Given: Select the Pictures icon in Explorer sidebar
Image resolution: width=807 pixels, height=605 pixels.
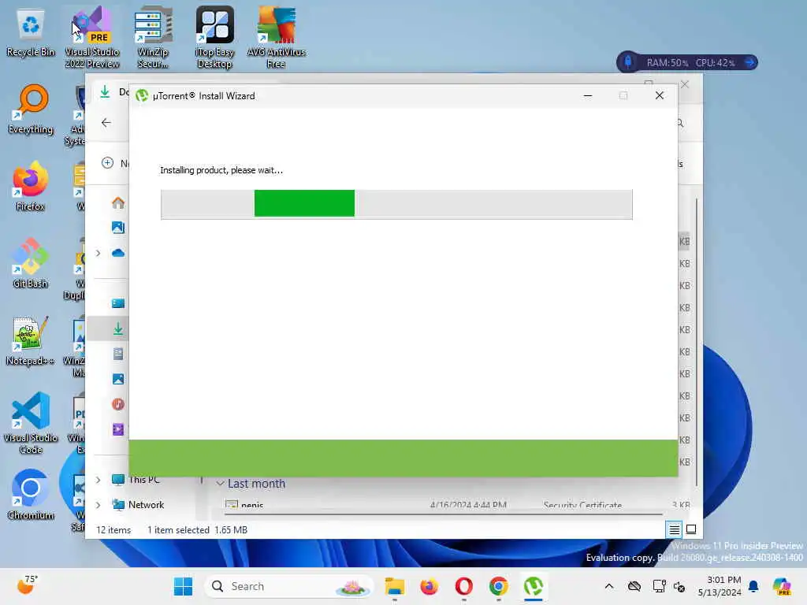Looking at the screenshot, I should pyautogui.click(x=118, y=379).
